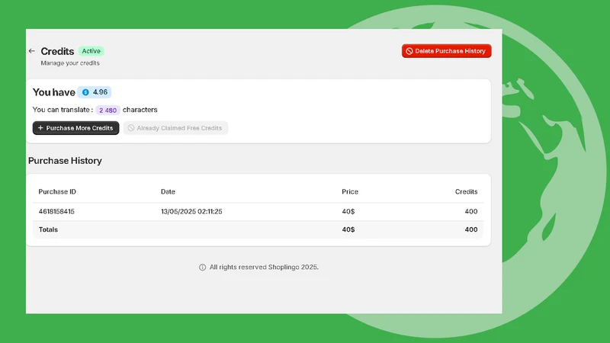The image size is (610, 343).
Task: Click the Date column header
Action: (168, 192)
